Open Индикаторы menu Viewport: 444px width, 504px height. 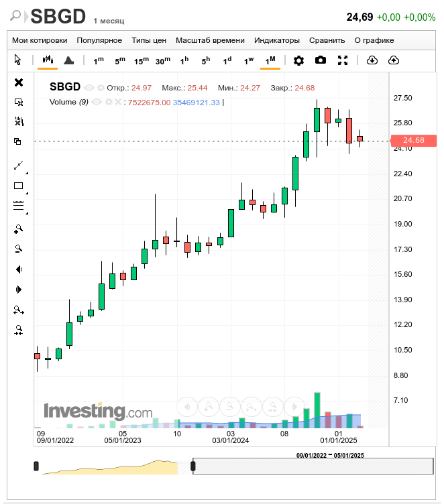point(277,40)
